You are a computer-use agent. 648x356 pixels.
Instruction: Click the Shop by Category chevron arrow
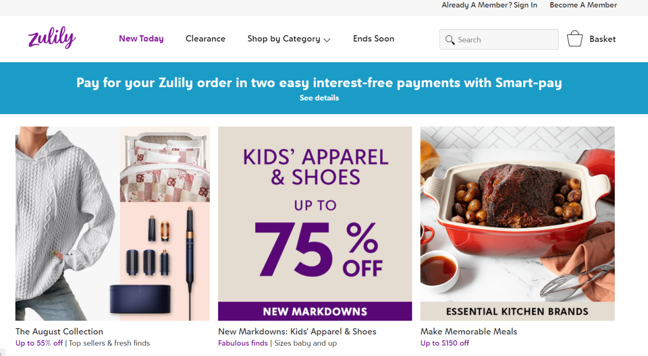328,40
